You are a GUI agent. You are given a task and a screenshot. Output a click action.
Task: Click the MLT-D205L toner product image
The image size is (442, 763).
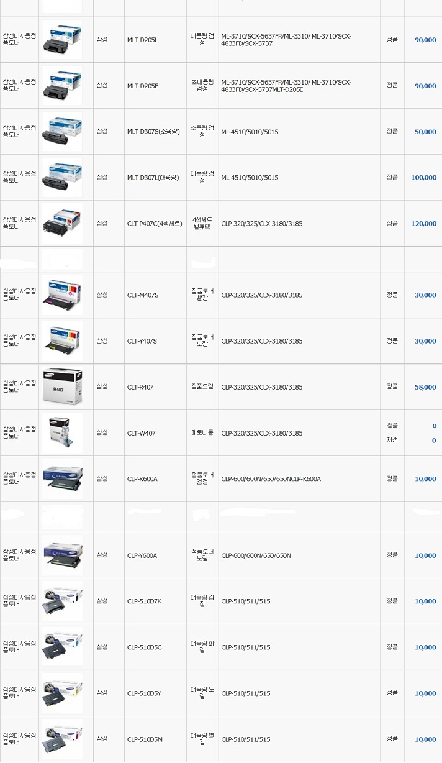[62, 39]
